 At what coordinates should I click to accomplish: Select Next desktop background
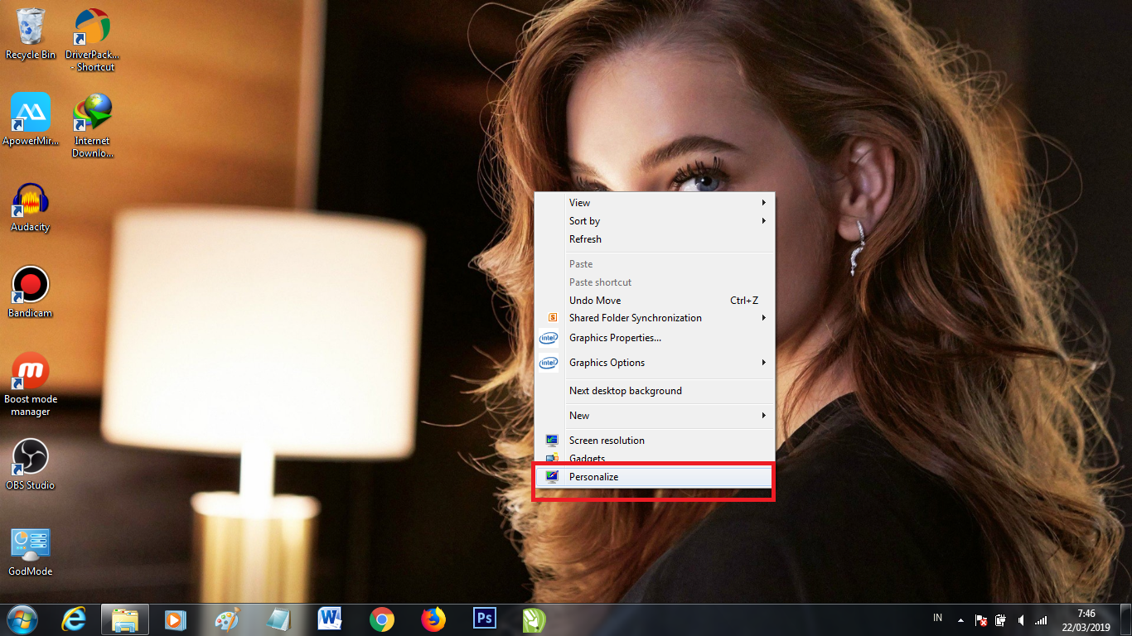(x=654, y=391)
